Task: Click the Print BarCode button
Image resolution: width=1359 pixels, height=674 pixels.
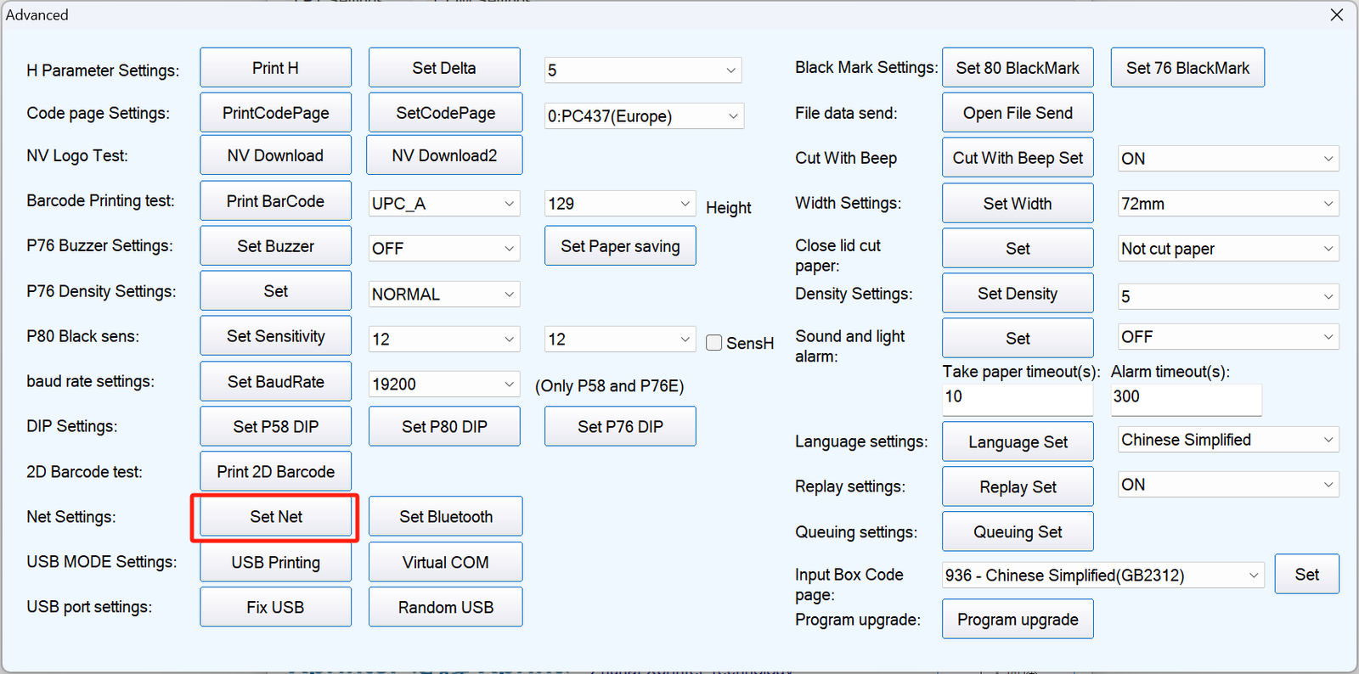Action: tap(275, 201)
